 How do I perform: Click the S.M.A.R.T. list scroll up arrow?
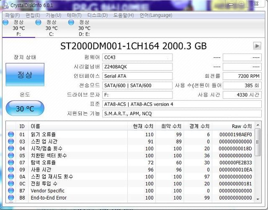pyautogui.click(x=258, y=125)
